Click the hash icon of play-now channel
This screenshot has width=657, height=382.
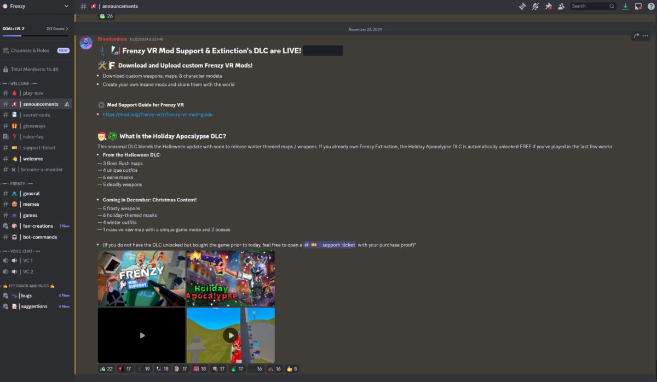(5, 93)
